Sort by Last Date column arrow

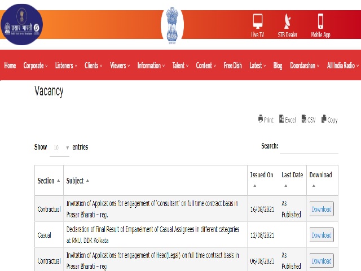pos(286,186)
